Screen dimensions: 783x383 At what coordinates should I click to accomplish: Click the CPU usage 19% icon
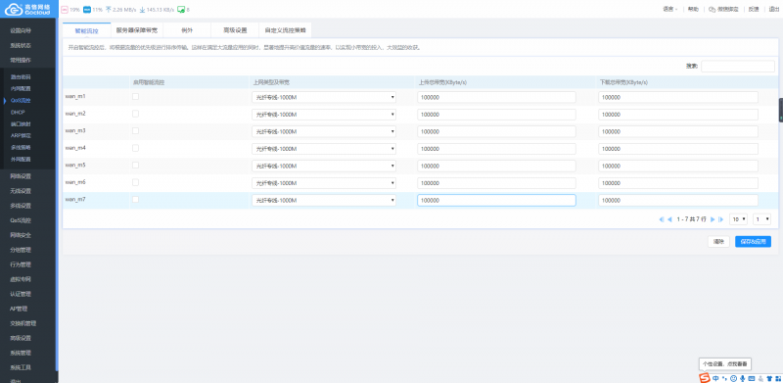click(x=65, y=10)
